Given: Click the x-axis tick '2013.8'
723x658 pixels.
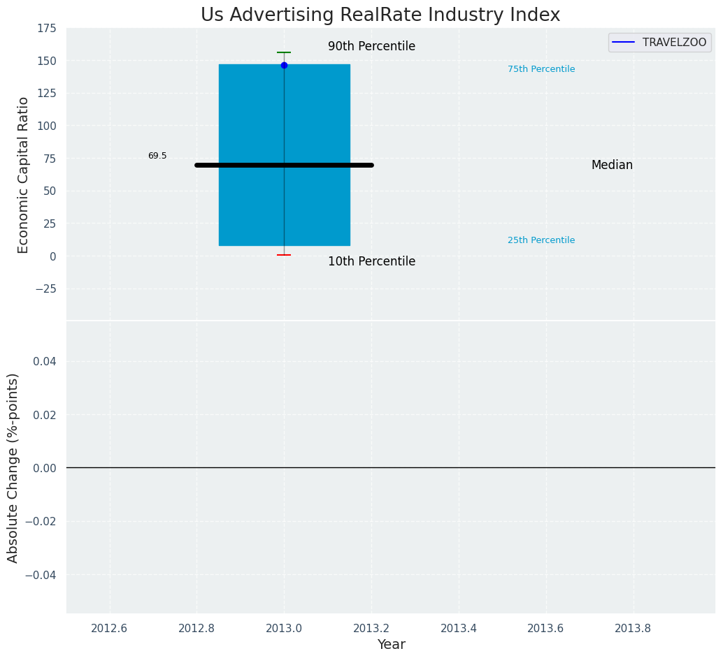Looking at the screenshot, I should click(x=633, y=628).
